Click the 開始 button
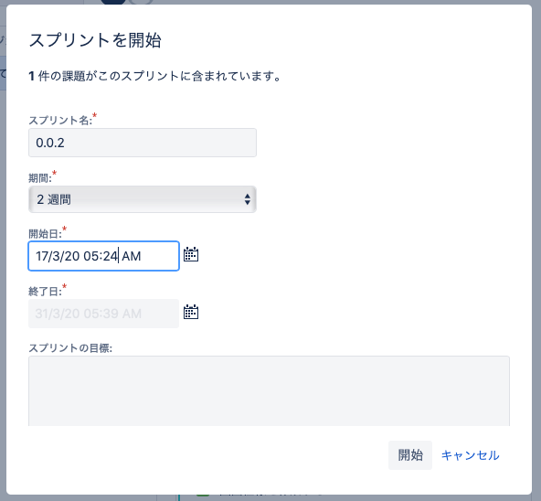This screenshot has height=501, width=541. pyautogui.click(x=410, y=455)
